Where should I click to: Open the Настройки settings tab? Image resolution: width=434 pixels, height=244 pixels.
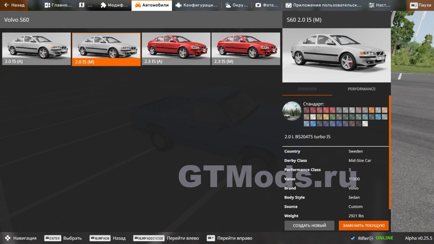pos(379,5)
